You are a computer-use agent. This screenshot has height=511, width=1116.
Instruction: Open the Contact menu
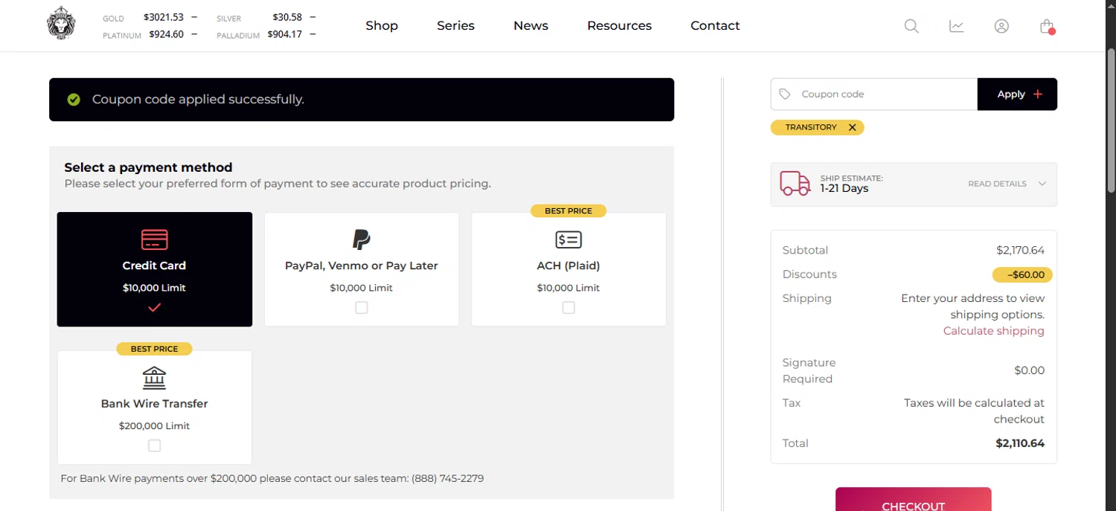[715, 25]
